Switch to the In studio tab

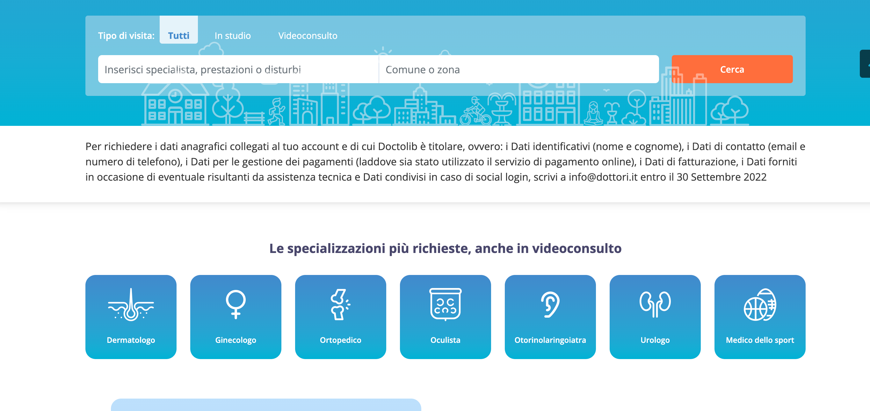click(x=233, y=35)
